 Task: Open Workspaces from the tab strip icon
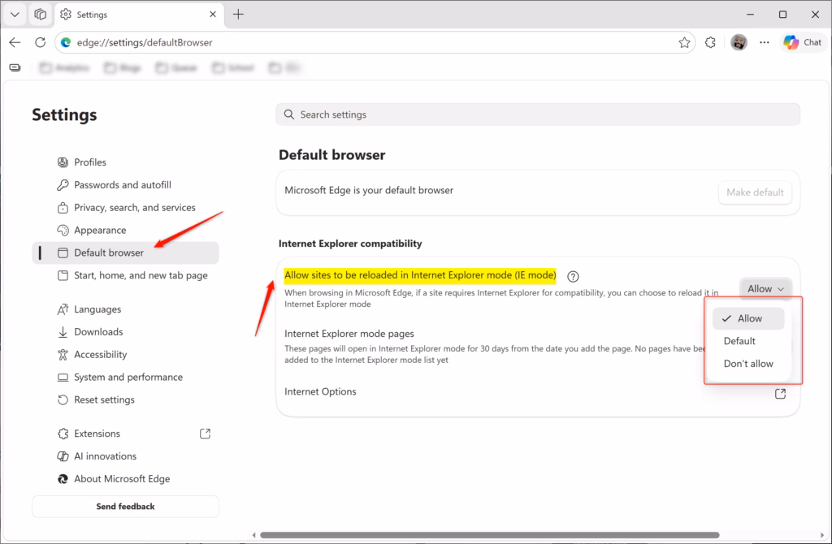40,14
